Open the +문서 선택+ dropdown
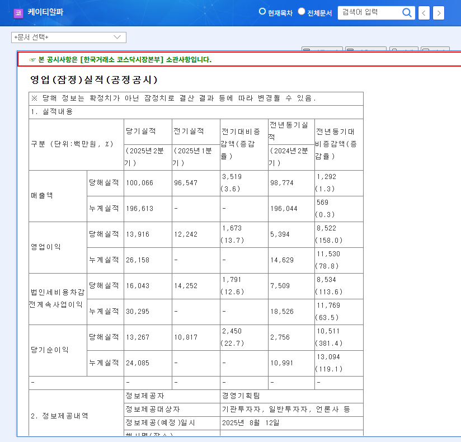The image size is (461, 442). [69, 37]
